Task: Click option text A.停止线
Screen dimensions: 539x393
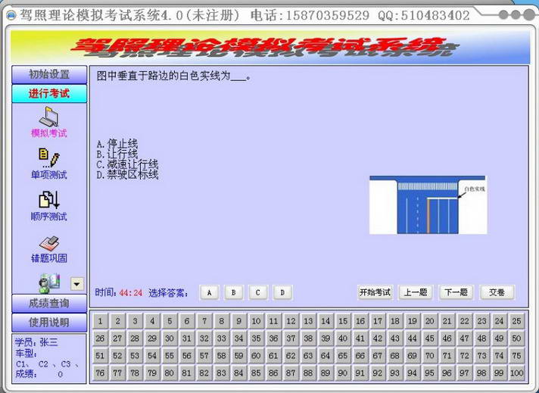Action: pos(117,144)
